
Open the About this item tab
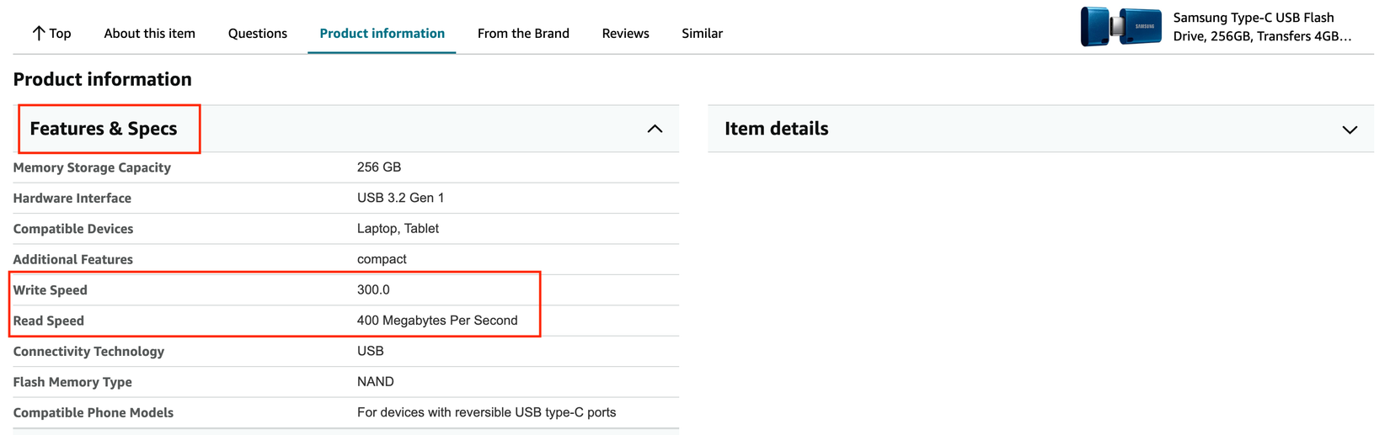pyautogui.click(x=149, y=34)
